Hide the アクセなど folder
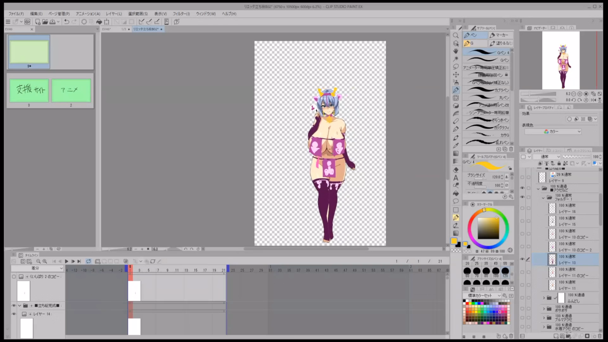 coord(522,188)
